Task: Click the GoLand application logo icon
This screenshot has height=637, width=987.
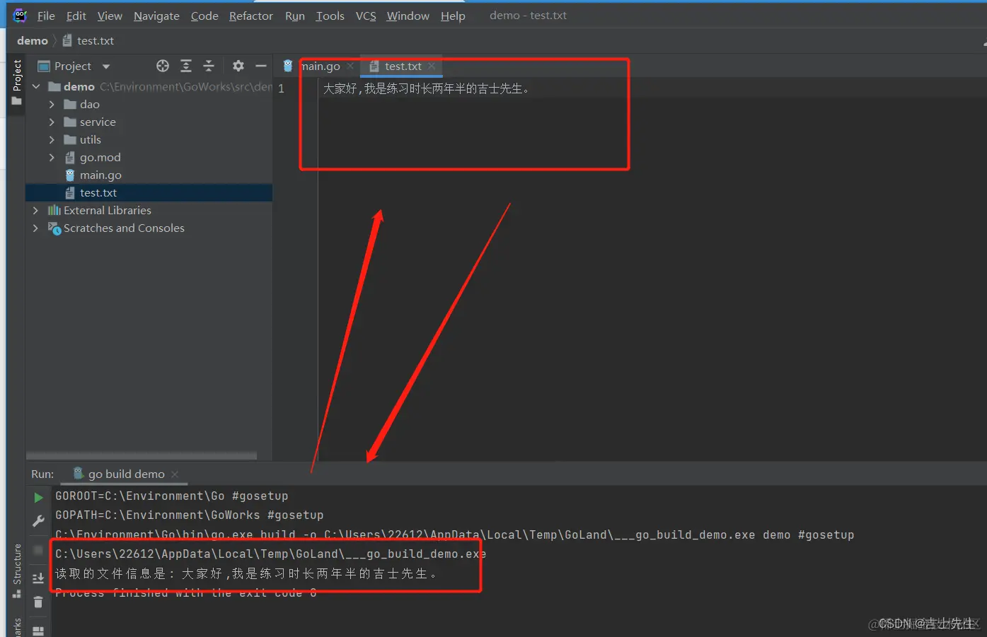Action: [20, 15]
